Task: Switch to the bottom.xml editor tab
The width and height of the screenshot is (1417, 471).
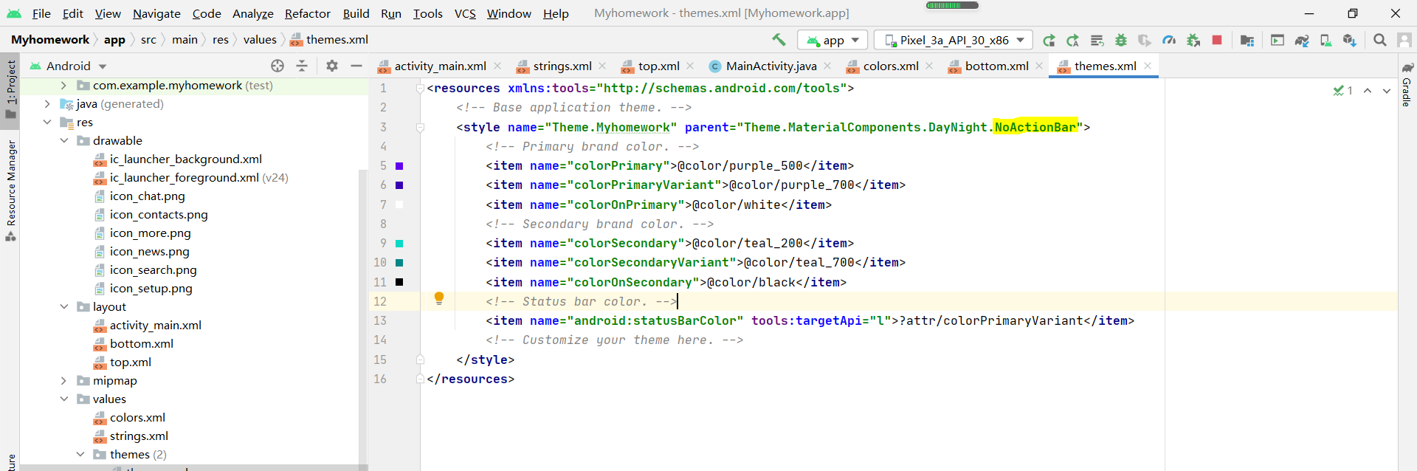Action: pyautogui.click(x=996, y=66)
